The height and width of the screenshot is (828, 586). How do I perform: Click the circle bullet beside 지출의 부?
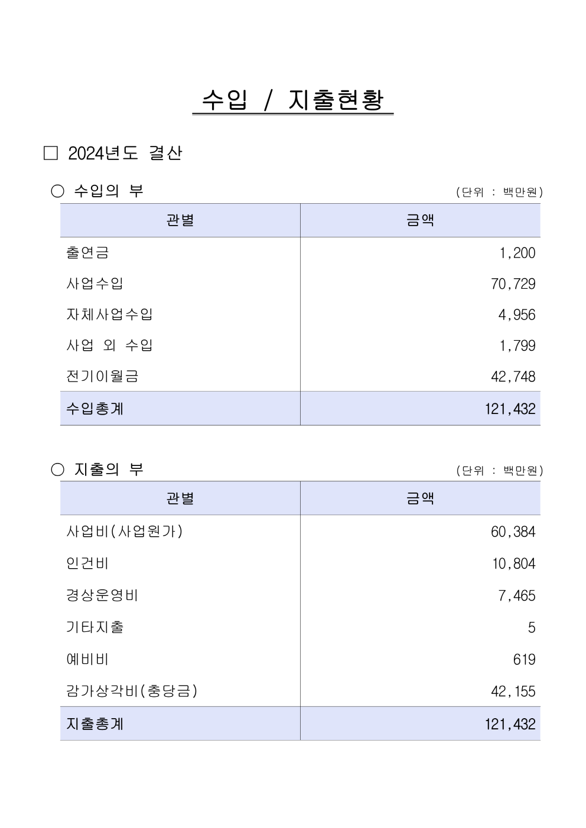pyautogui.click(x=57, y=470)
